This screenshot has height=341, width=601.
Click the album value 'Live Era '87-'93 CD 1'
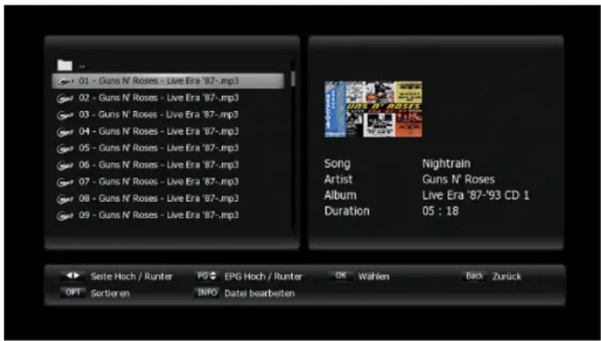coord(476,195)
